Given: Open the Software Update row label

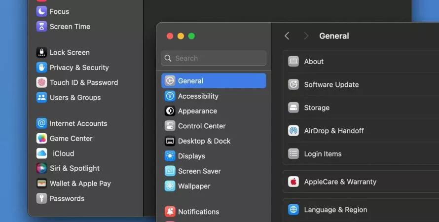Looking at the screenshot, I should [x=331, y=84].
